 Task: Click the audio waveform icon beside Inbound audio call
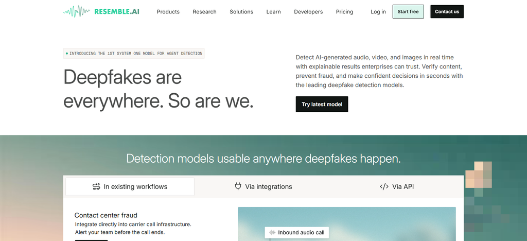coord(272,232)
